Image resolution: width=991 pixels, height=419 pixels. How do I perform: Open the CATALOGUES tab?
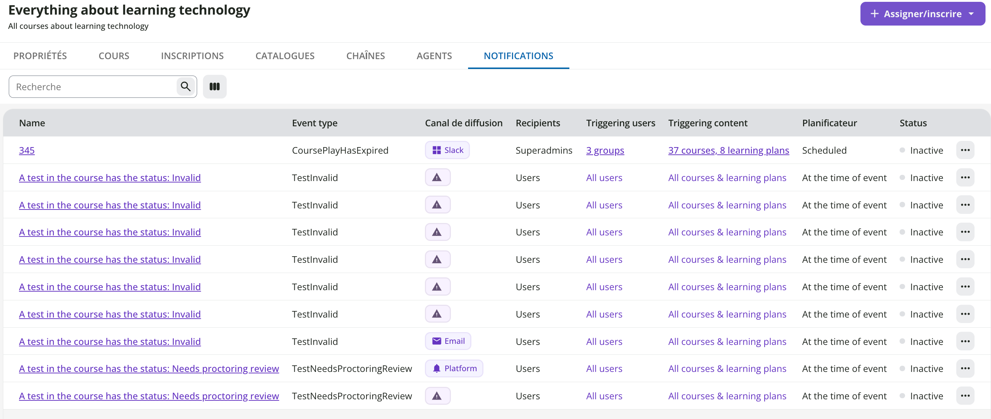[x=285, y=56]
